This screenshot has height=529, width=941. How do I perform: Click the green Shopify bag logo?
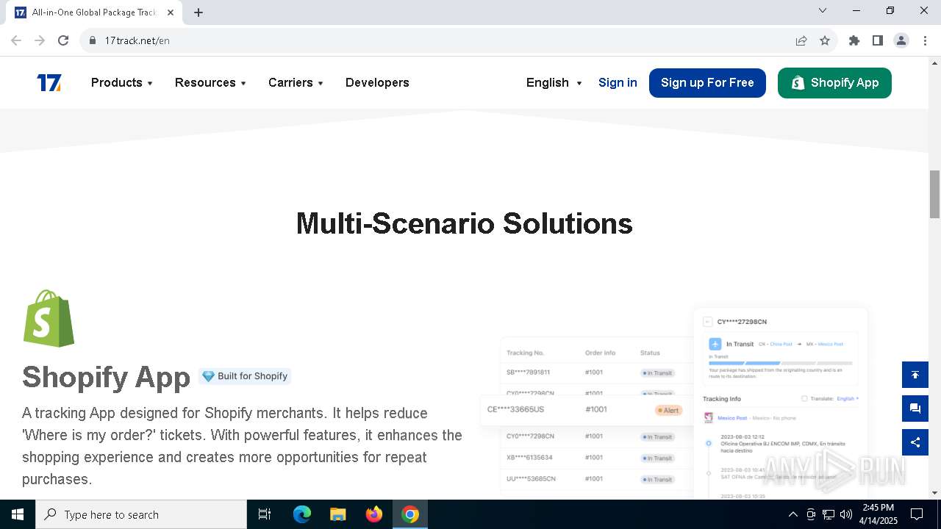click(x=49, y=318)
